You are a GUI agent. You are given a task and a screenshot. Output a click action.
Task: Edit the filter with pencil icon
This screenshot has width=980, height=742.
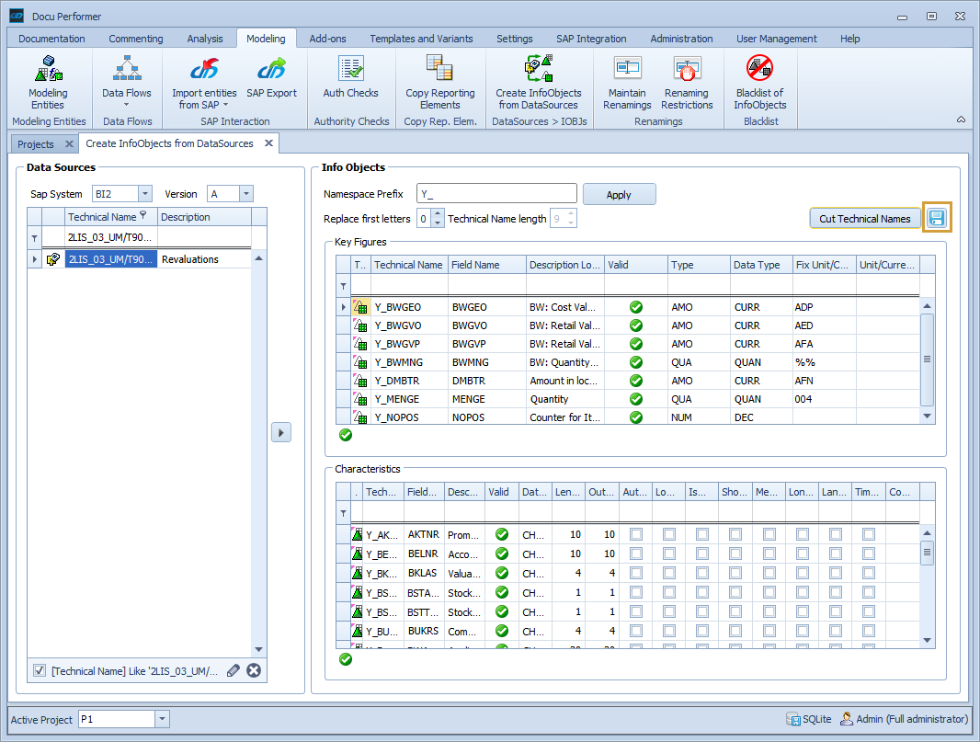click(x=234, y=671)
